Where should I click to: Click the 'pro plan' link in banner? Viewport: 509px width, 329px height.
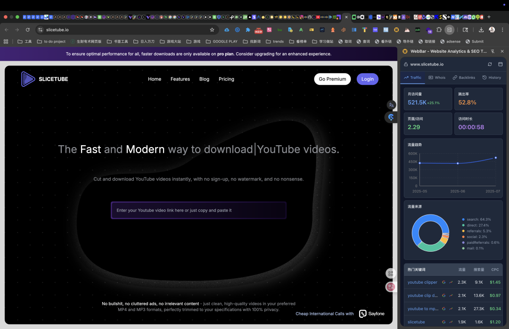[x=225, y=54]
